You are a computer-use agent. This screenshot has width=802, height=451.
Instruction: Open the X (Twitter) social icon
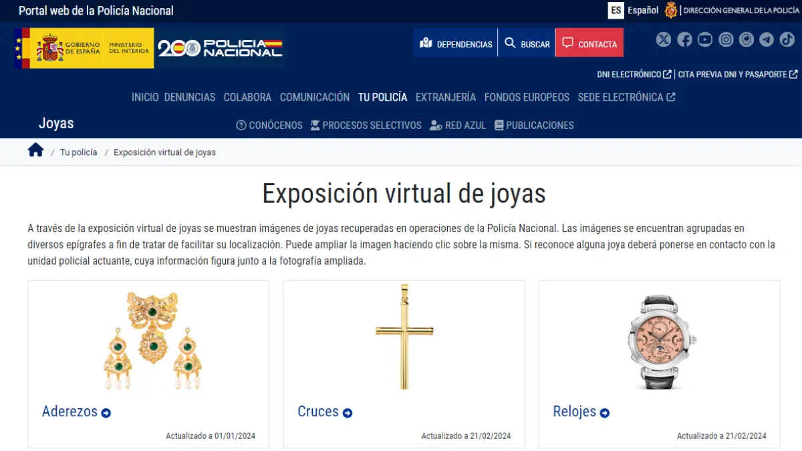tap(663, 40)
